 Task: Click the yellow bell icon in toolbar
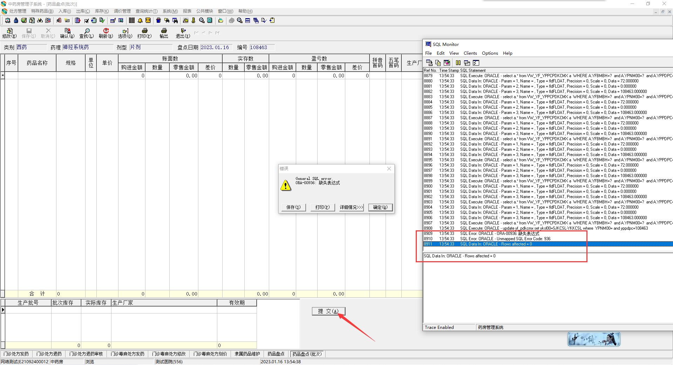[x=140, y=20]
